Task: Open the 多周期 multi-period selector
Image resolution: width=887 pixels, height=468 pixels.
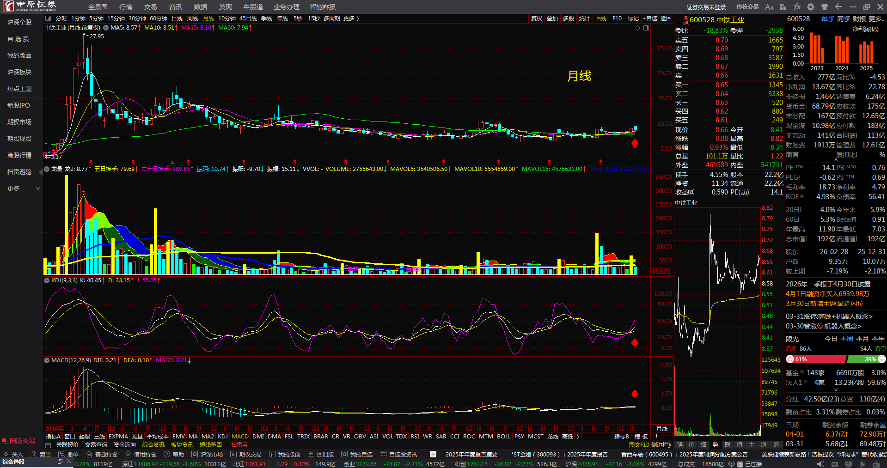Action: point(332,18)
